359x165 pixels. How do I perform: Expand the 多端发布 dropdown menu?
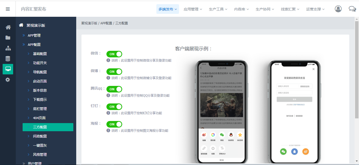pyautogui.click(x=167, y=9)
